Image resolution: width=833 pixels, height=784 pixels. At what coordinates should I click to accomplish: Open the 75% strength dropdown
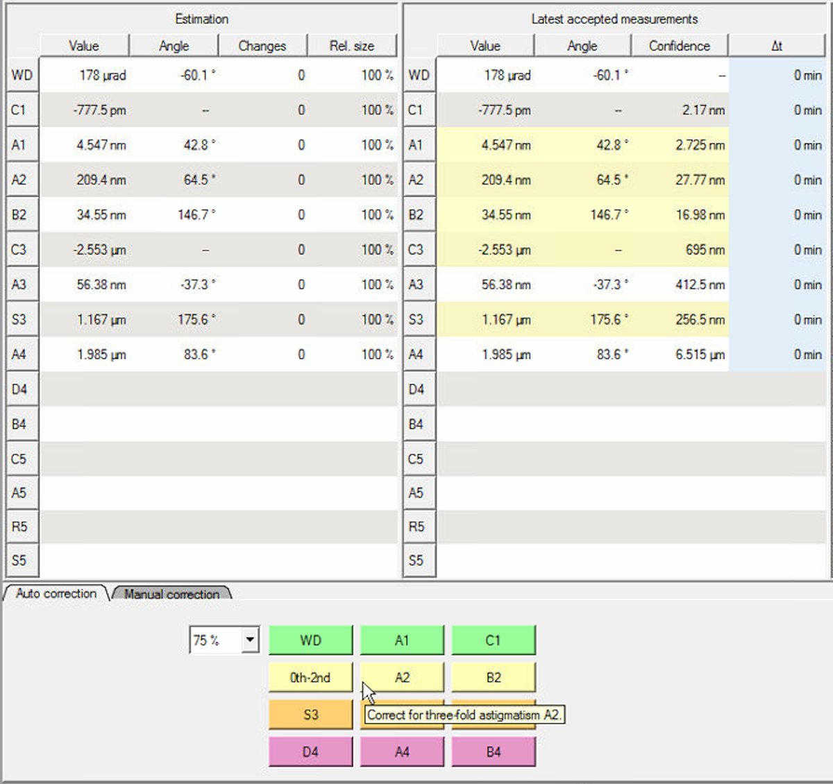point(251,640)
